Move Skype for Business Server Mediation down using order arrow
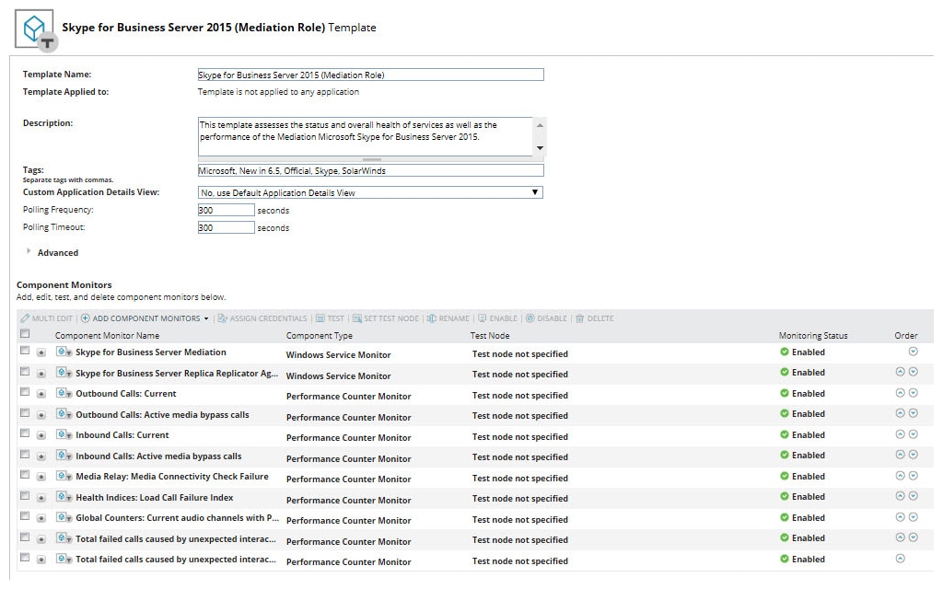Image resolution: width=943 pixels, height=589 pixels. (x=912, y=352)
